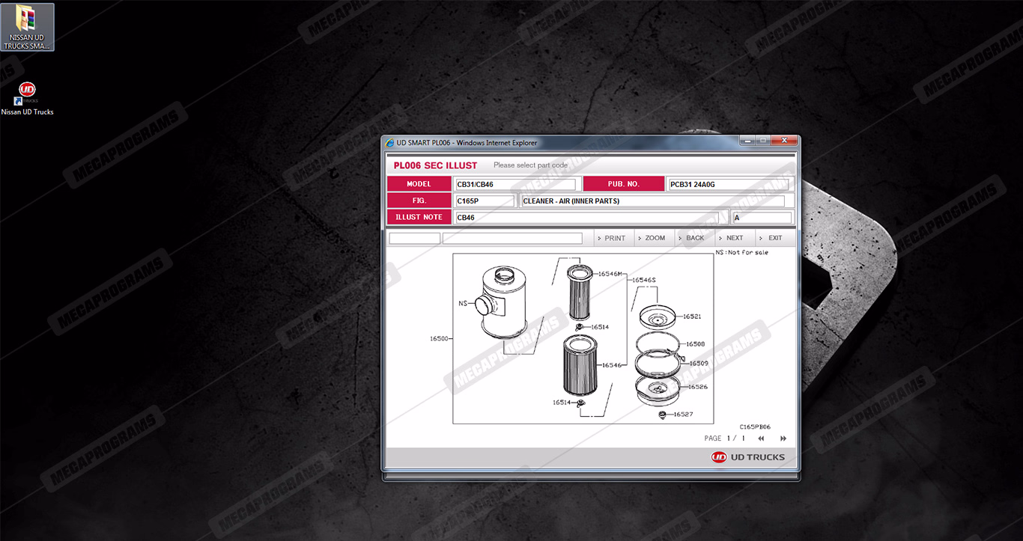Viewport: 1023px width, 541px height.
Task: Go to next page with double-right arrow
Action: click(783, 438)
